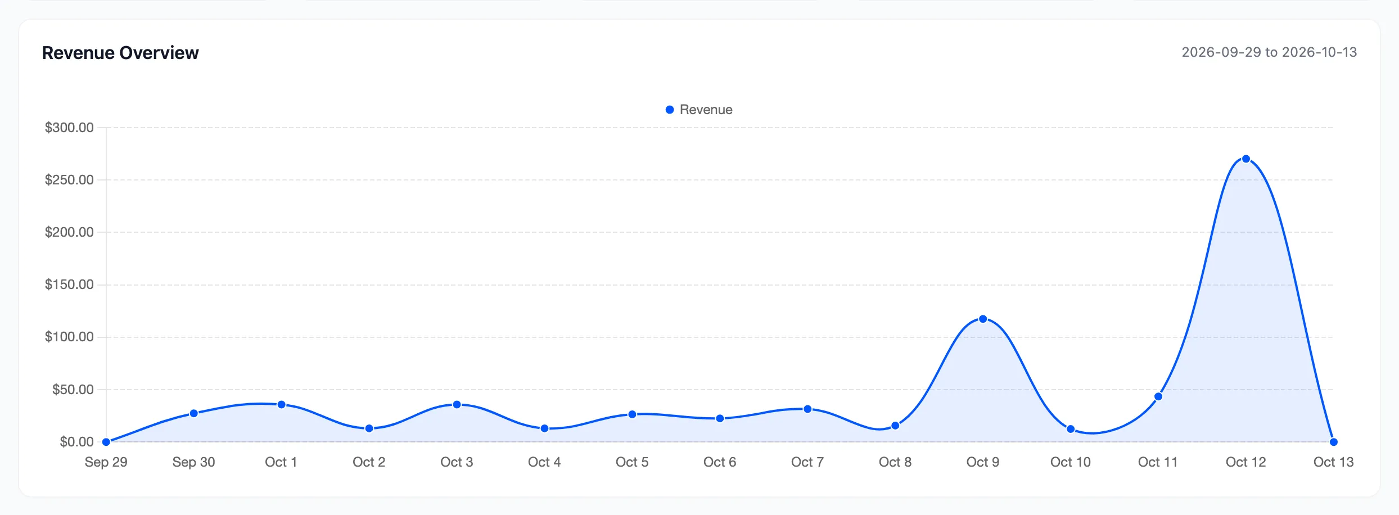This screenshot has height=515, width=1399.
Task: Click the Oct 4 data point
Action: click(544, 428)
